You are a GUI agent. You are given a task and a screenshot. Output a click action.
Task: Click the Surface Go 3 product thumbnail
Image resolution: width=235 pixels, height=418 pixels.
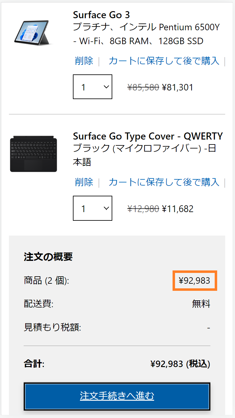[34, 32]
